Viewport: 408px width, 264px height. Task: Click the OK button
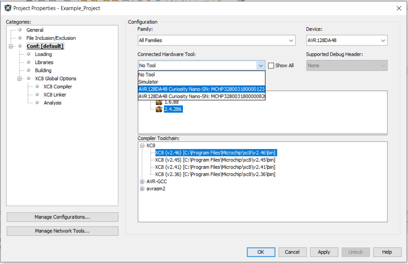click(x=261, y=252)
